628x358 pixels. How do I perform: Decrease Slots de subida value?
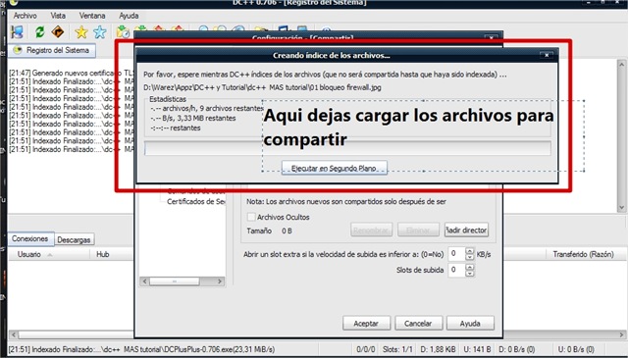(470, 273)
